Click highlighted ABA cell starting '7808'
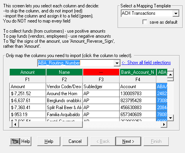185x153 pixels. coord(162,115)
